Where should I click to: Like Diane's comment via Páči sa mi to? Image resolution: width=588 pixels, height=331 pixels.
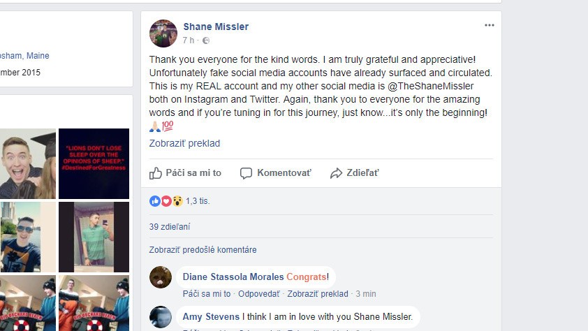(207, 294)
